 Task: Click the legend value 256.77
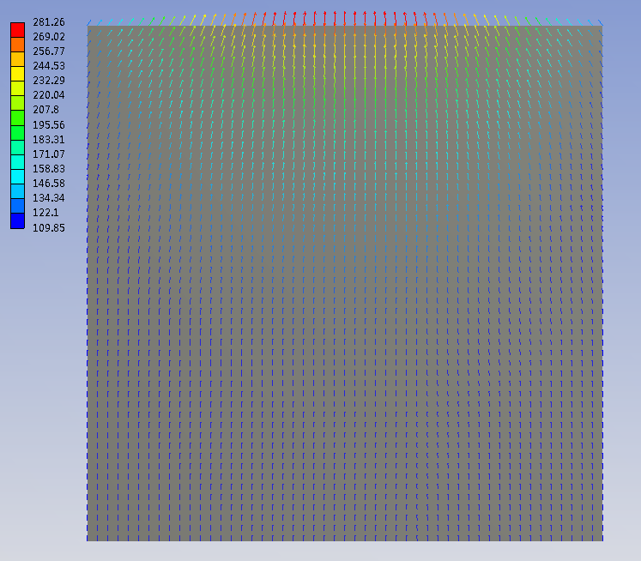click(x=49, y=51)
